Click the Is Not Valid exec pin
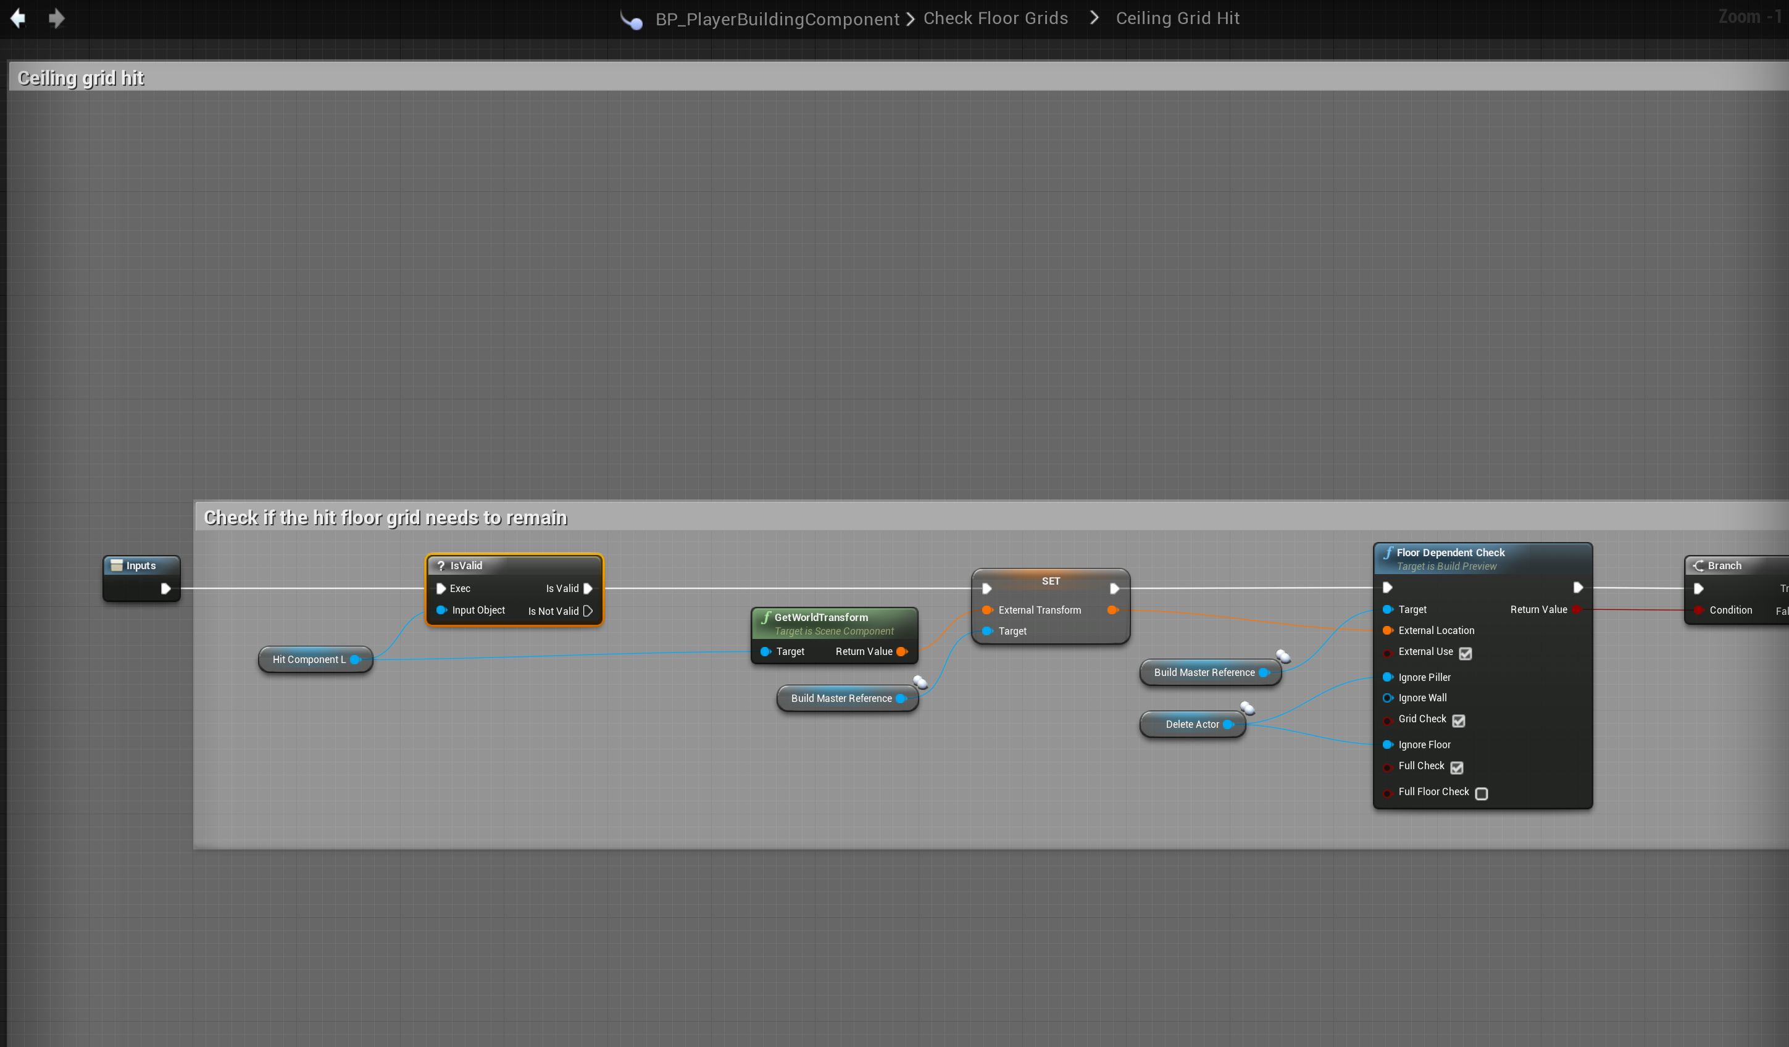Screen dimensions: 1789x1047 pos(588,611)
